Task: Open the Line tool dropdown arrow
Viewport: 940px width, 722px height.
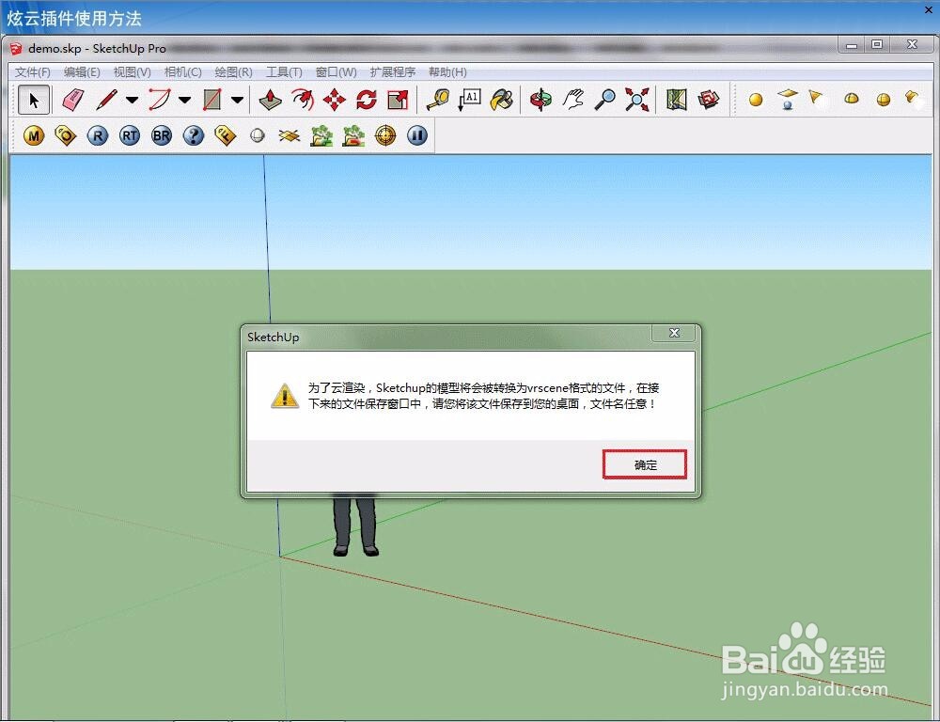Action: [132, 100]
